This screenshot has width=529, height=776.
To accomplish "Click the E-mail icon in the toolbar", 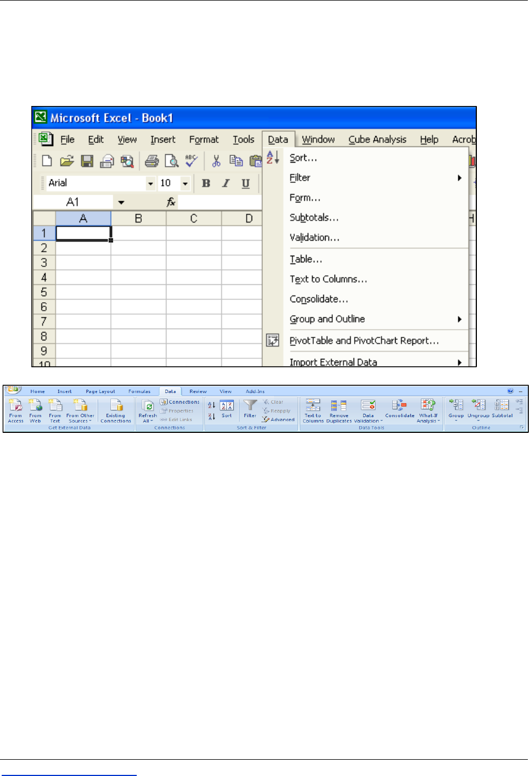I will pos(107,161).
